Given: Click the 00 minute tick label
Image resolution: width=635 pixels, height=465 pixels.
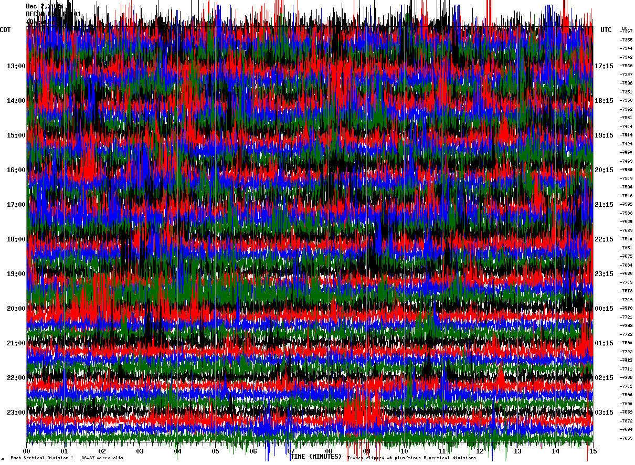Looking at the screenshot, I should 27,451.
